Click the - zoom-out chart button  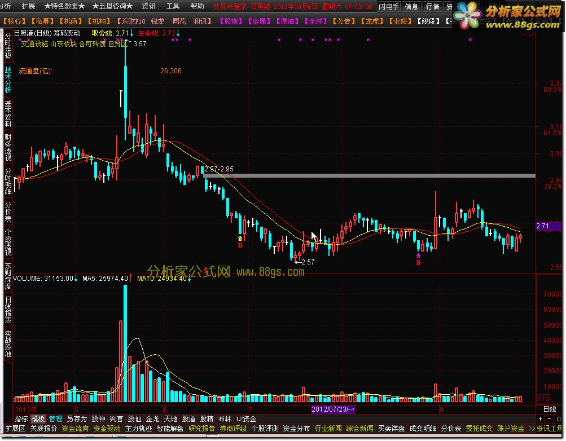click(550, 419)
